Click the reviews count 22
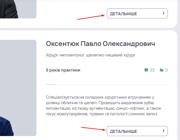180x140 pixels. coord(152,70)
